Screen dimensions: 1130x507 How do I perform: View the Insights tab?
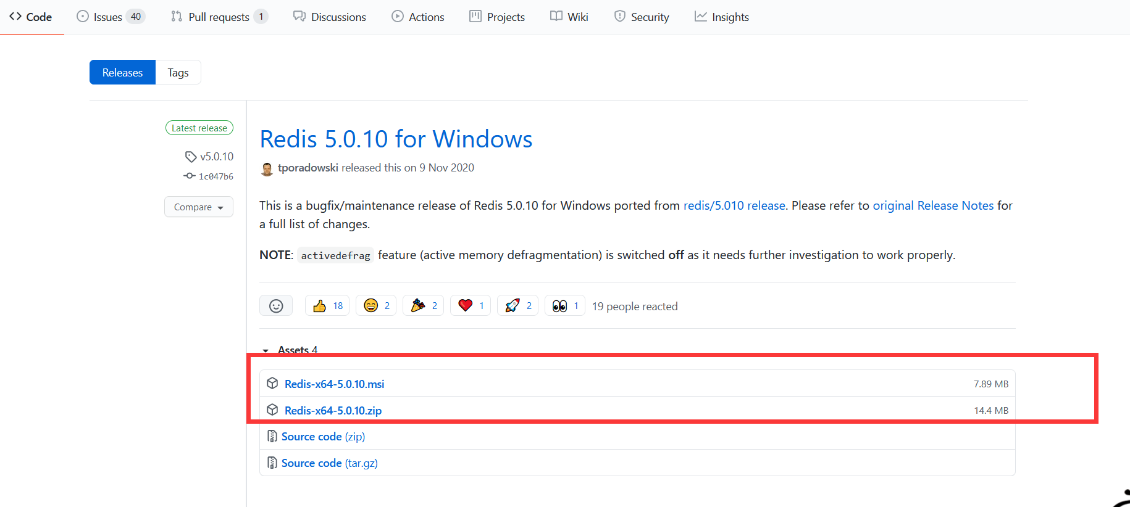[x=722, y=17]
